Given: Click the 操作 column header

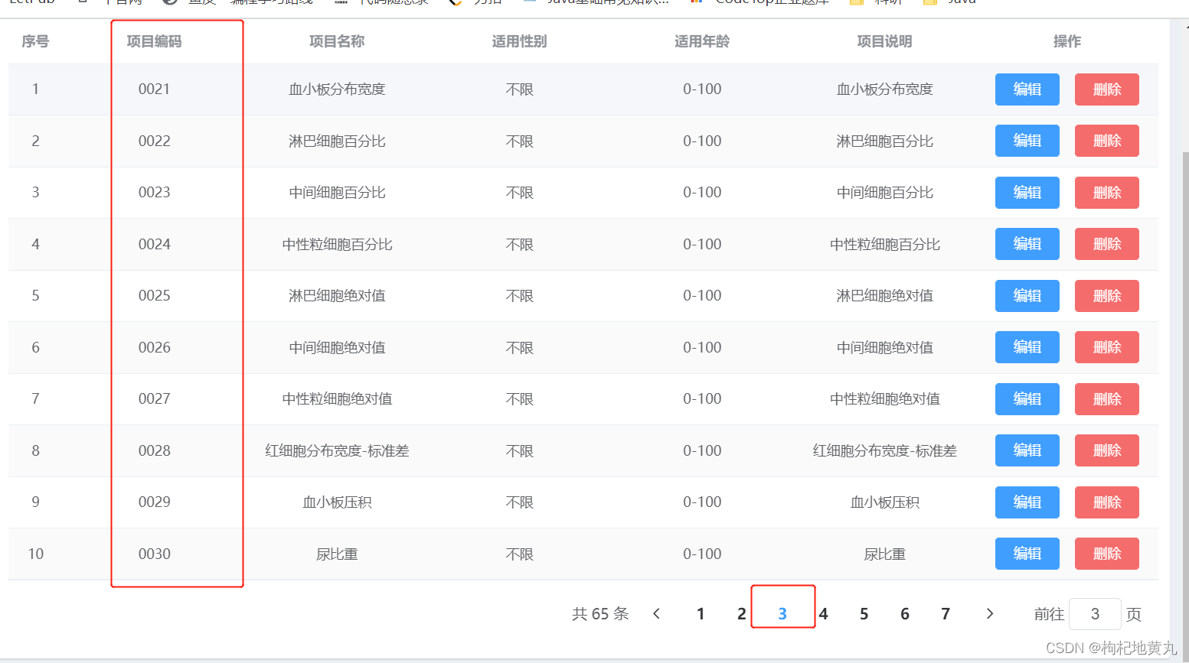Looking at the screenshot, I should (x=1067, y=41).
